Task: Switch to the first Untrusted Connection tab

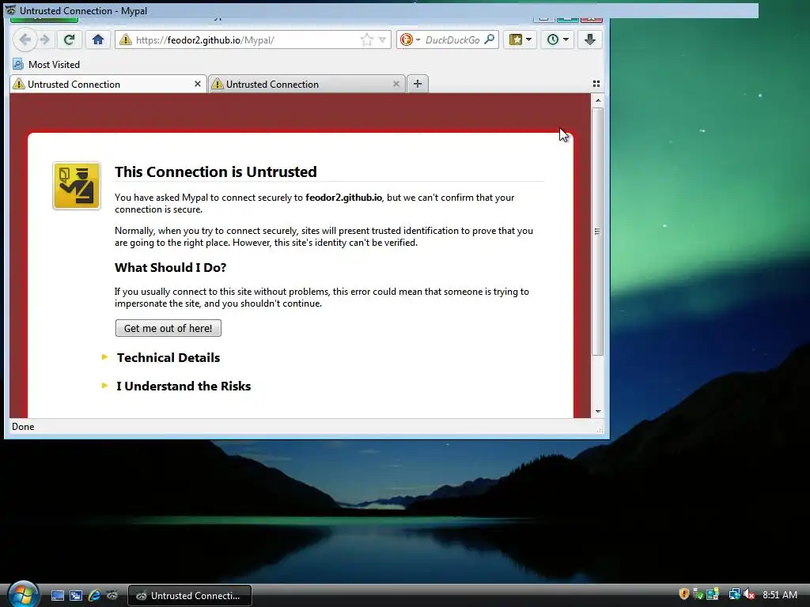Action: pyautogui.click(x=108, y=84)
